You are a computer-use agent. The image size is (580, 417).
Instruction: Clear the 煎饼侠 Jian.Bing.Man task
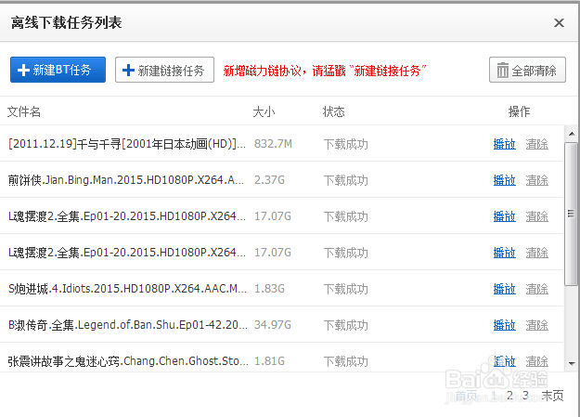point(537,180)
